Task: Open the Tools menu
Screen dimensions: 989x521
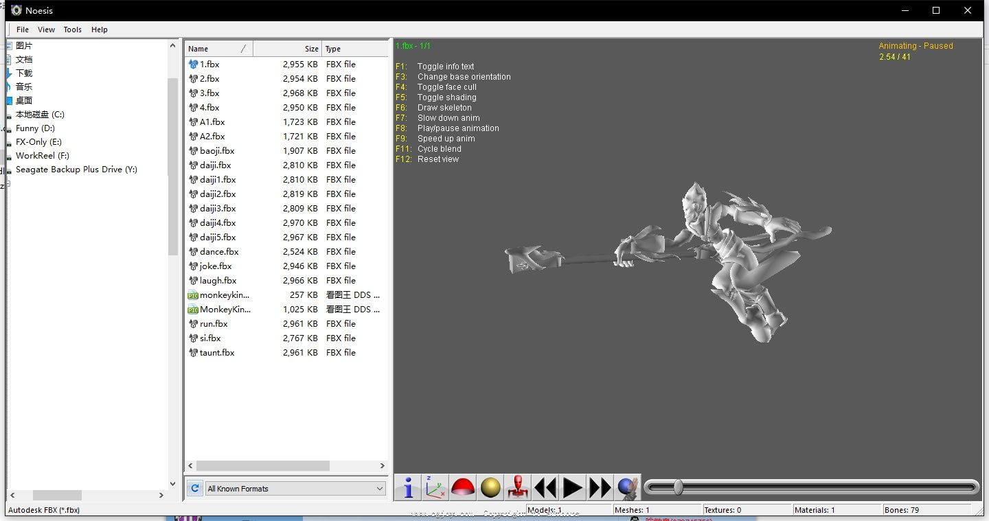Action: click(x=72, y=30)
